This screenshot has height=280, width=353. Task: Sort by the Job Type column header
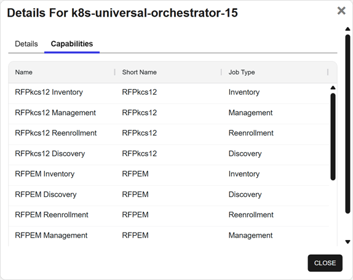point(242,72)
